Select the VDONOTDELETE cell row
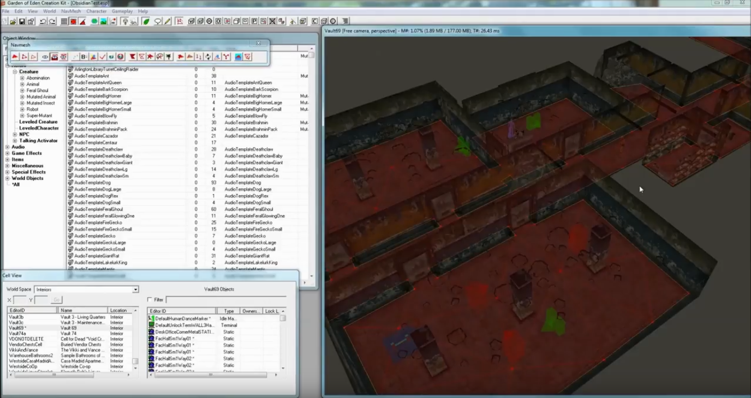This screenshot has height=398, width=751. (x=69, y=339)
